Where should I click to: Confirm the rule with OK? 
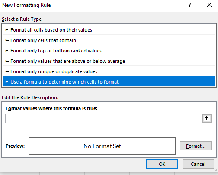point(162,164)
